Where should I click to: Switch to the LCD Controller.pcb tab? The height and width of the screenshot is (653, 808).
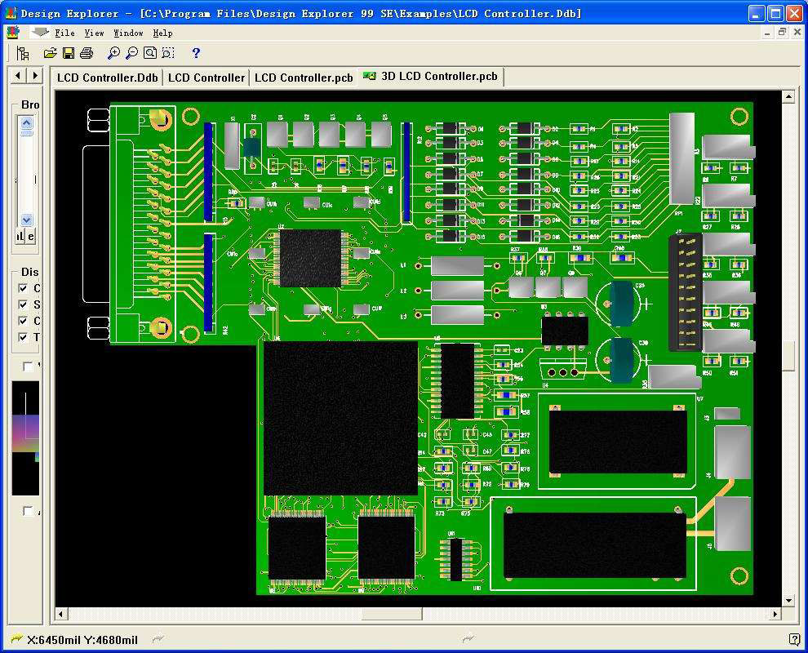tap(303, 77)
